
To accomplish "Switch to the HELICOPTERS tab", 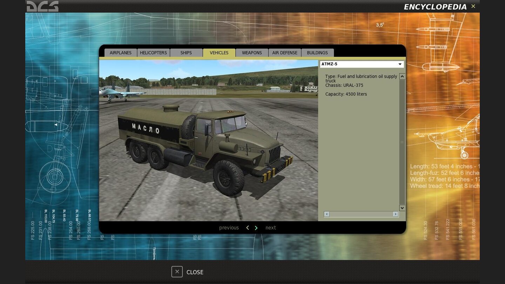I will (153, 53).
